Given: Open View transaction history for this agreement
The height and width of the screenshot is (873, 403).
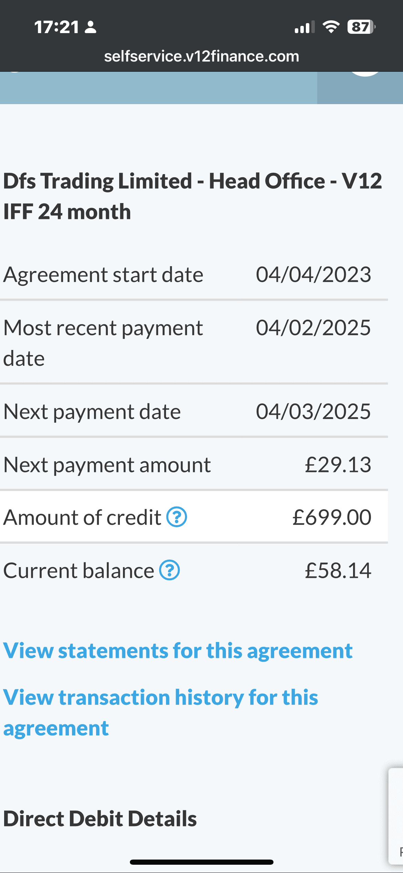Looking at the screenshot, I should (161, 713).
